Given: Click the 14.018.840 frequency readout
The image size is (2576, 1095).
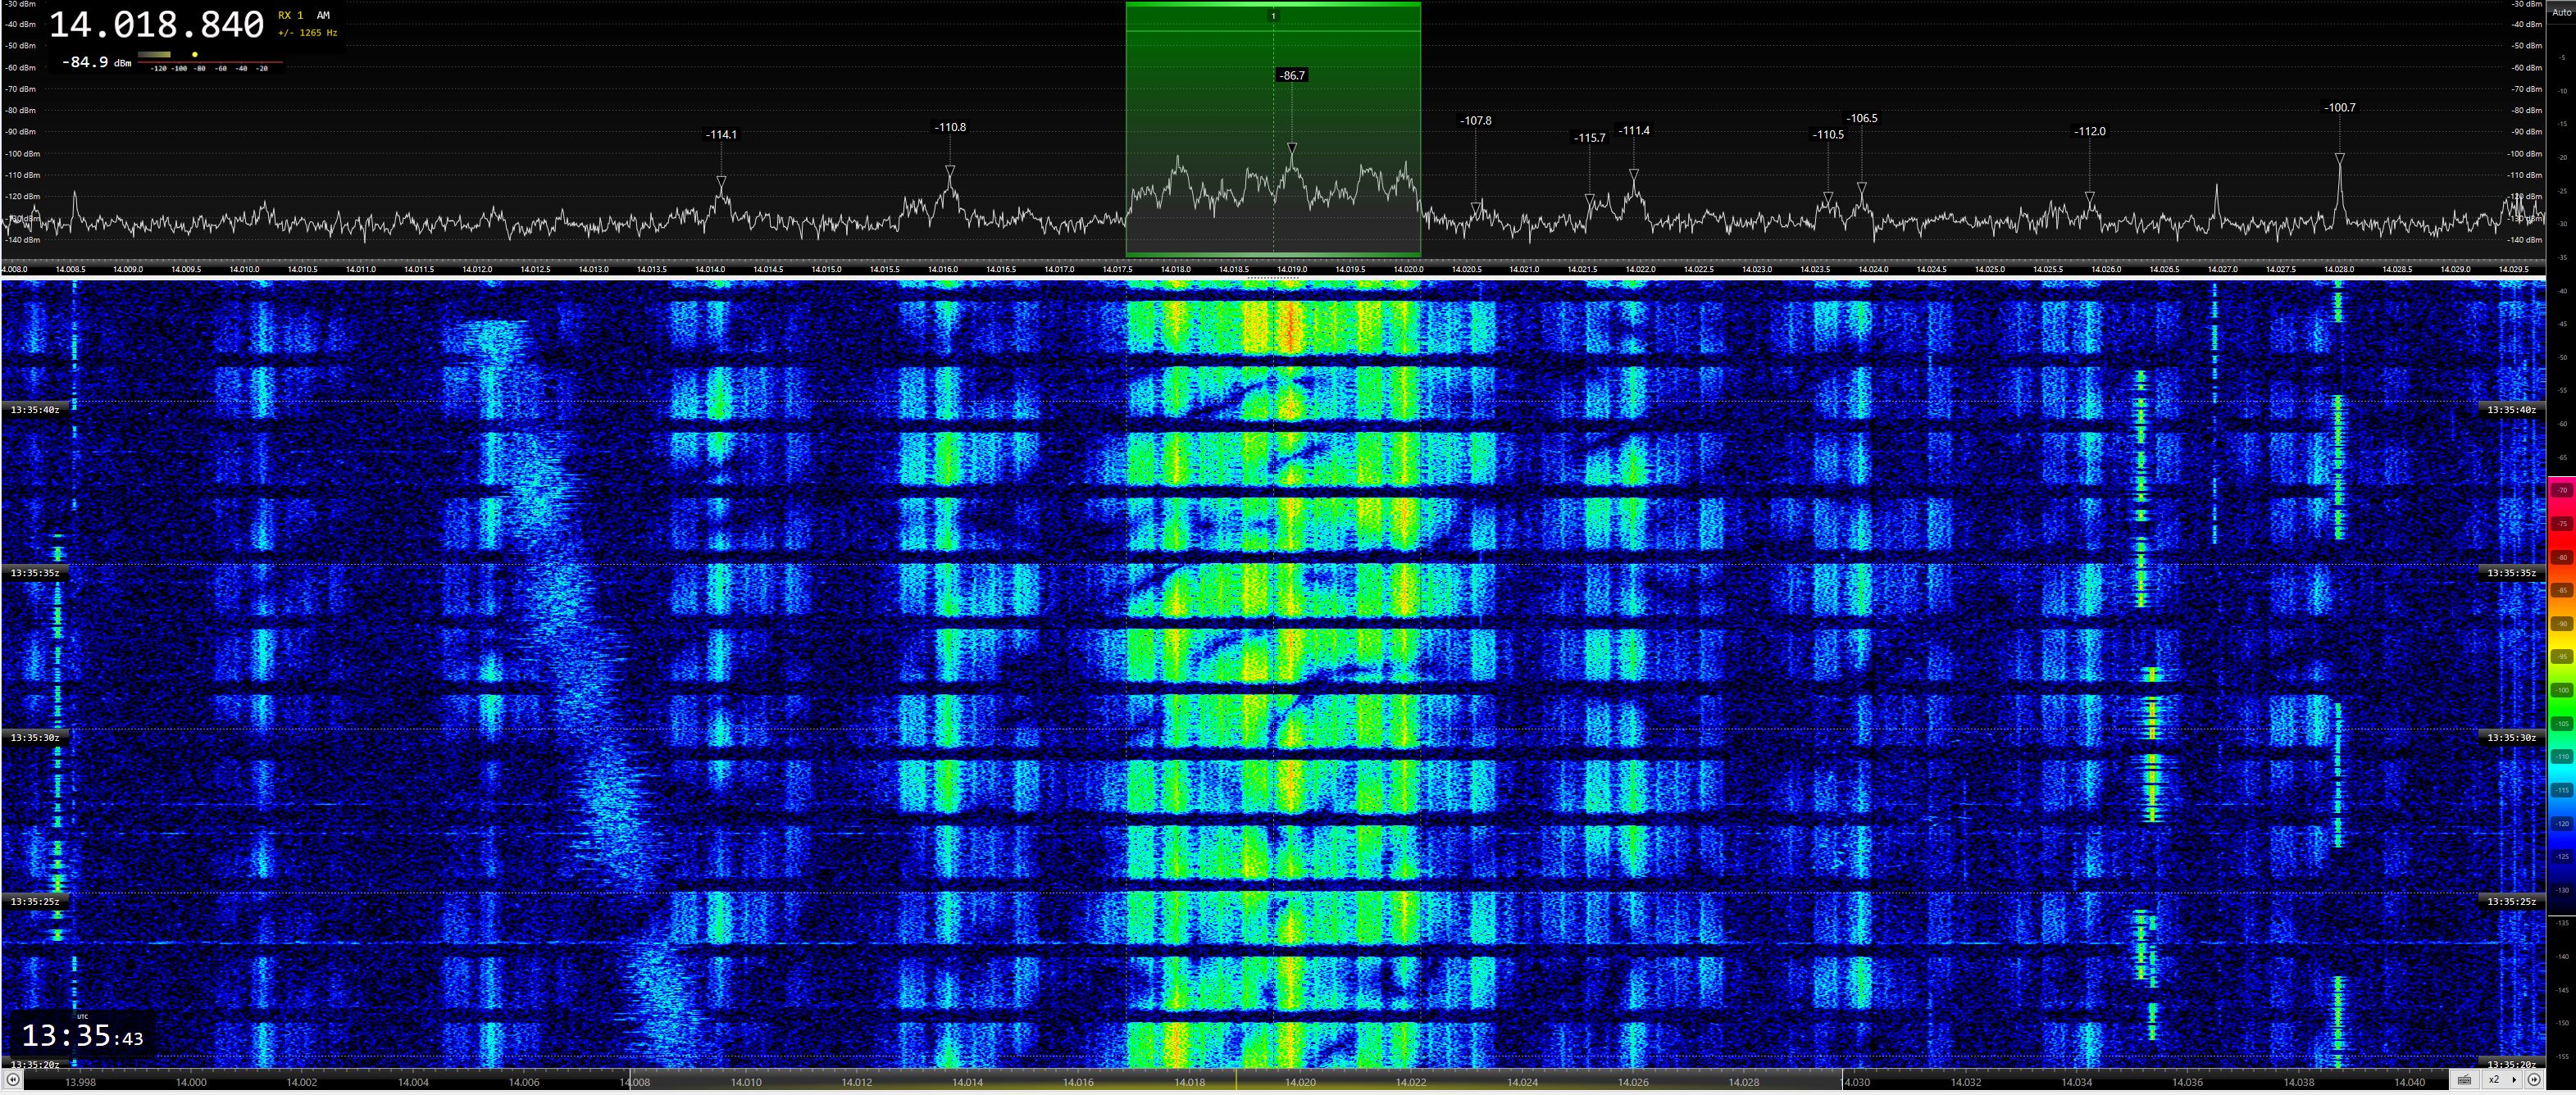Looking at the screenshot, I should (x=156, y=25).
